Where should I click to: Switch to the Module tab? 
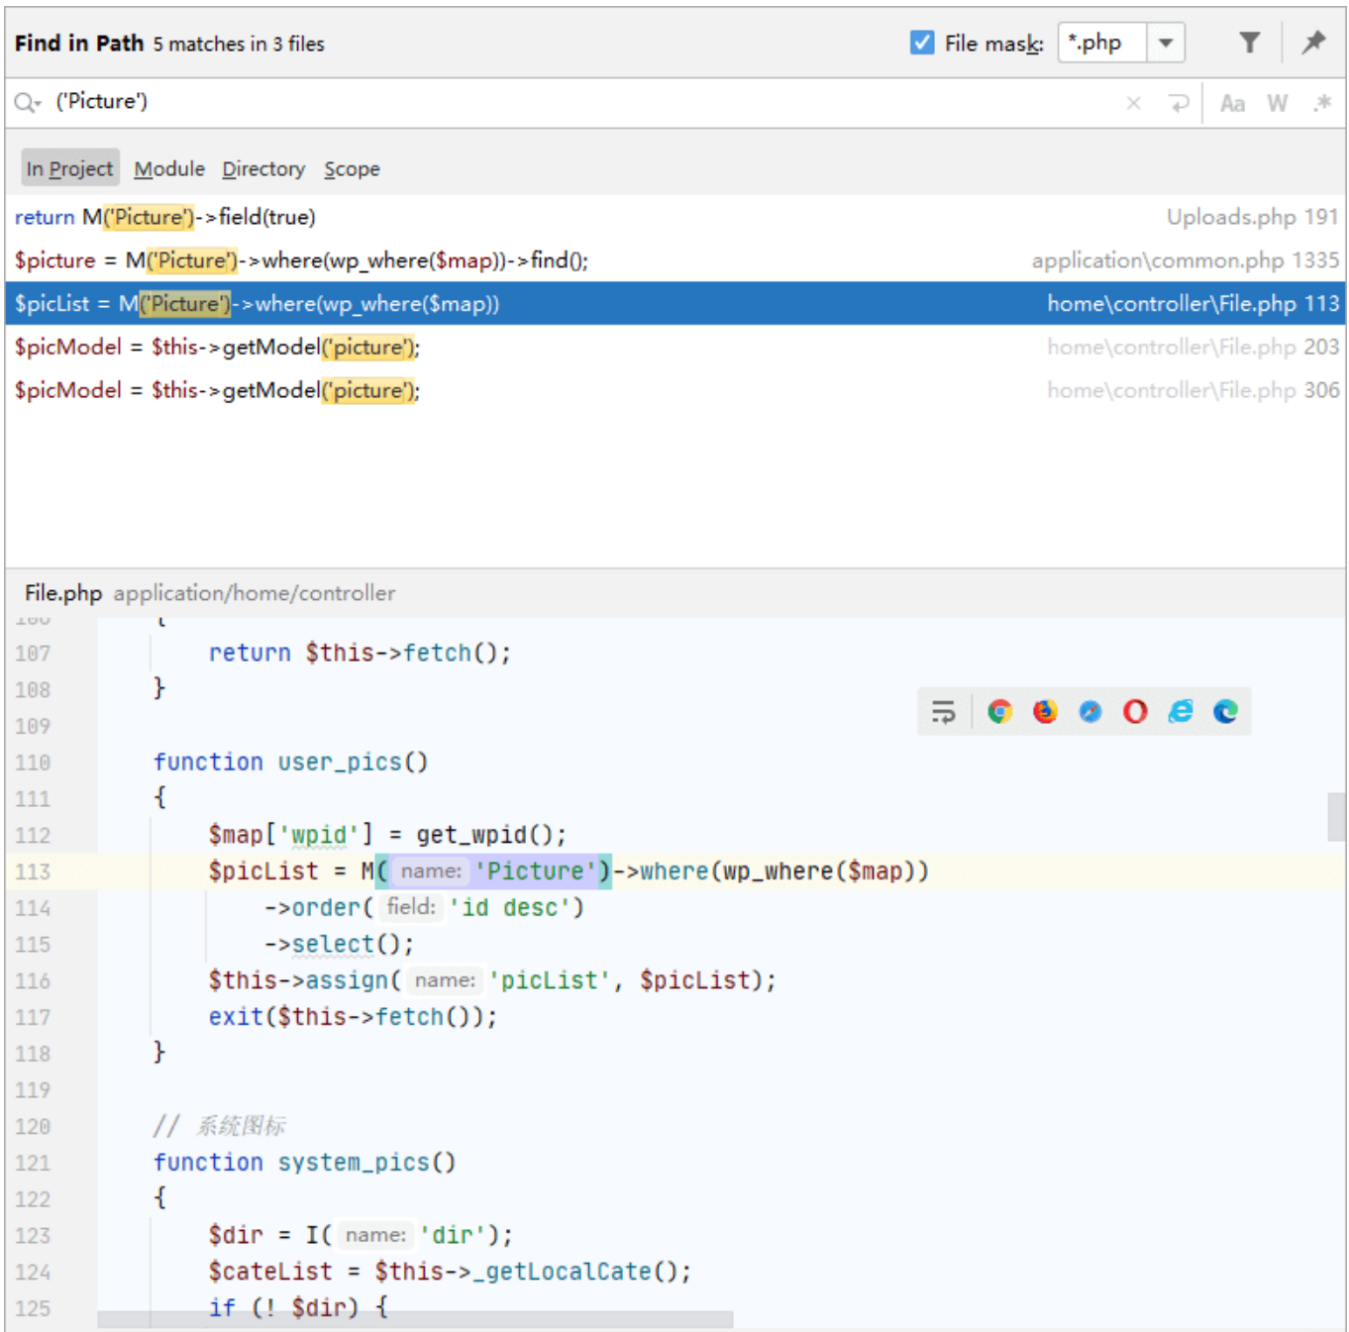(x=169, y=169)
